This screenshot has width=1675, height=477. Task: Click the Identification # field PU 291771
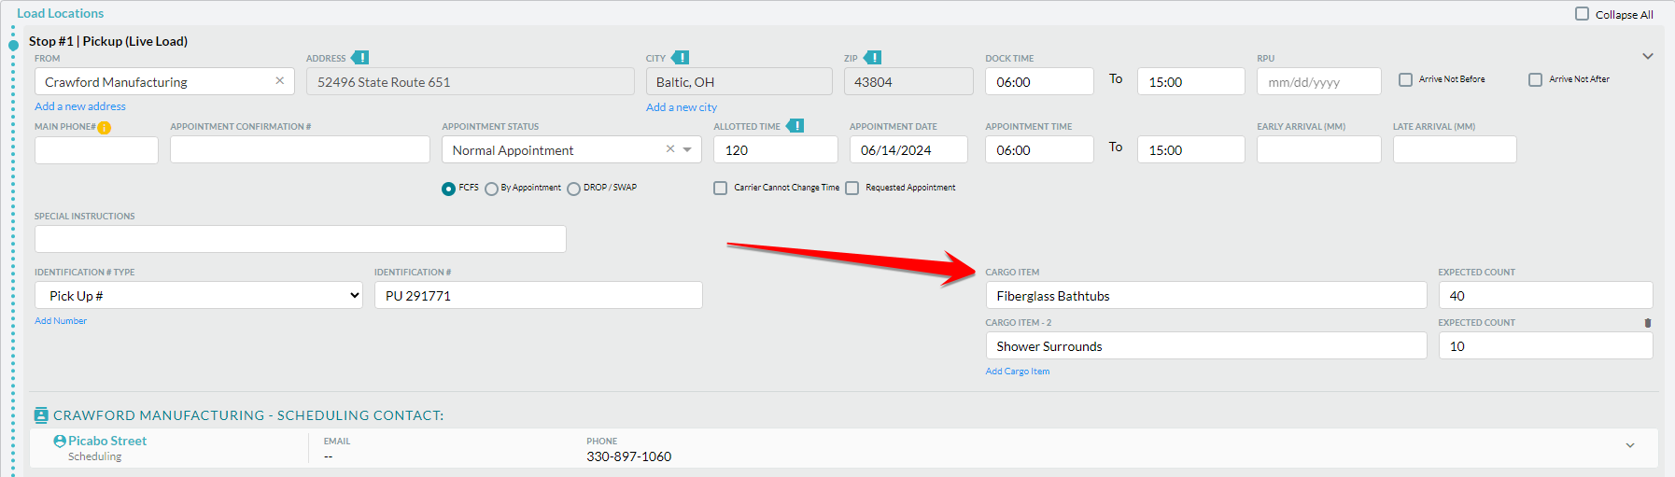(539, 295)
